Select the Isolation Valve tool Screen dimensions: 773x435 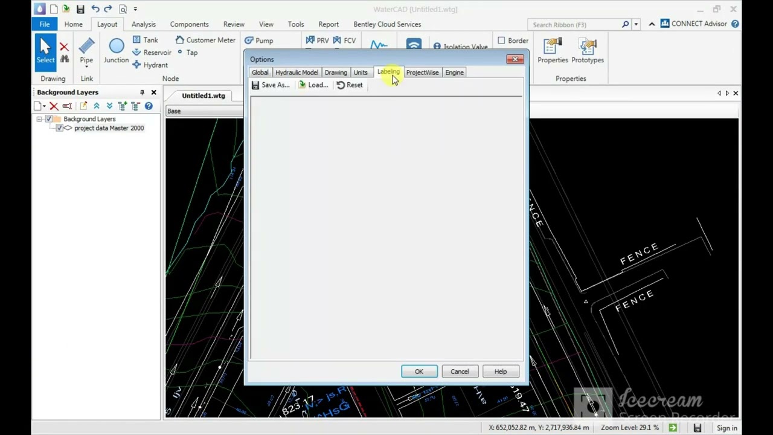(x=460, y=47)
